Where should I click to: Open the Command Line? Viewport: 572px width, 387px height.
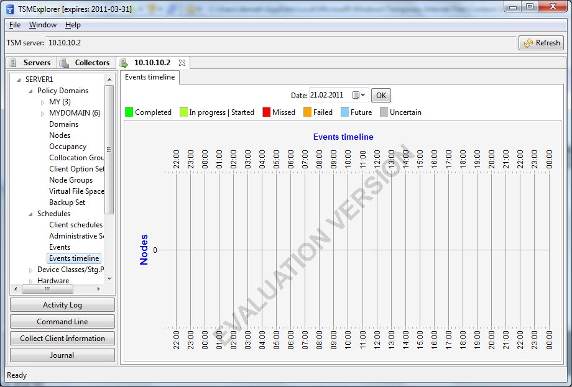(x=62, y=322)
